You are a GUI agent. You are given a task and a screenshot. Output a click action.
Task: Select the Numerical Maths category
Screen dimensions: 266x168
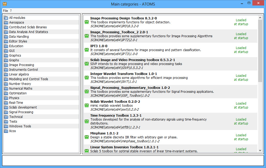coord(41,89)
